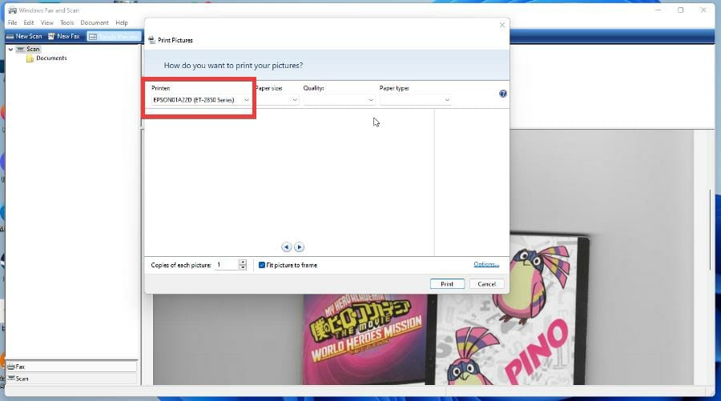Click the copies of each picture field

coord(226,265)
